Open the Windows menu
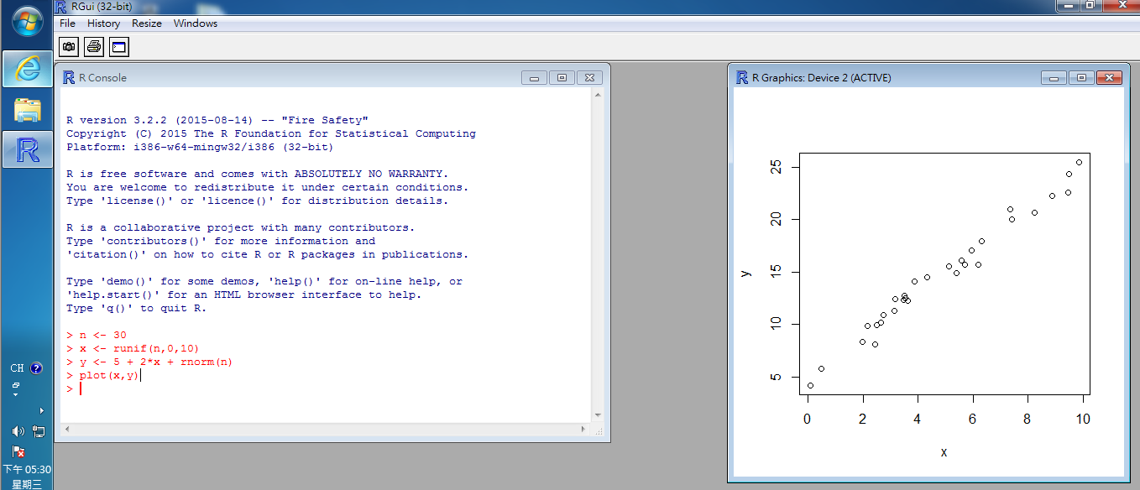 pyautogui.click(x=196, y=23)
